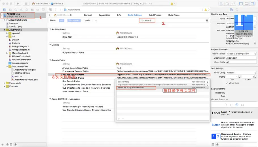Open the Build Rules tab
This screenshot has width=258, height=147.
point(174,15)
